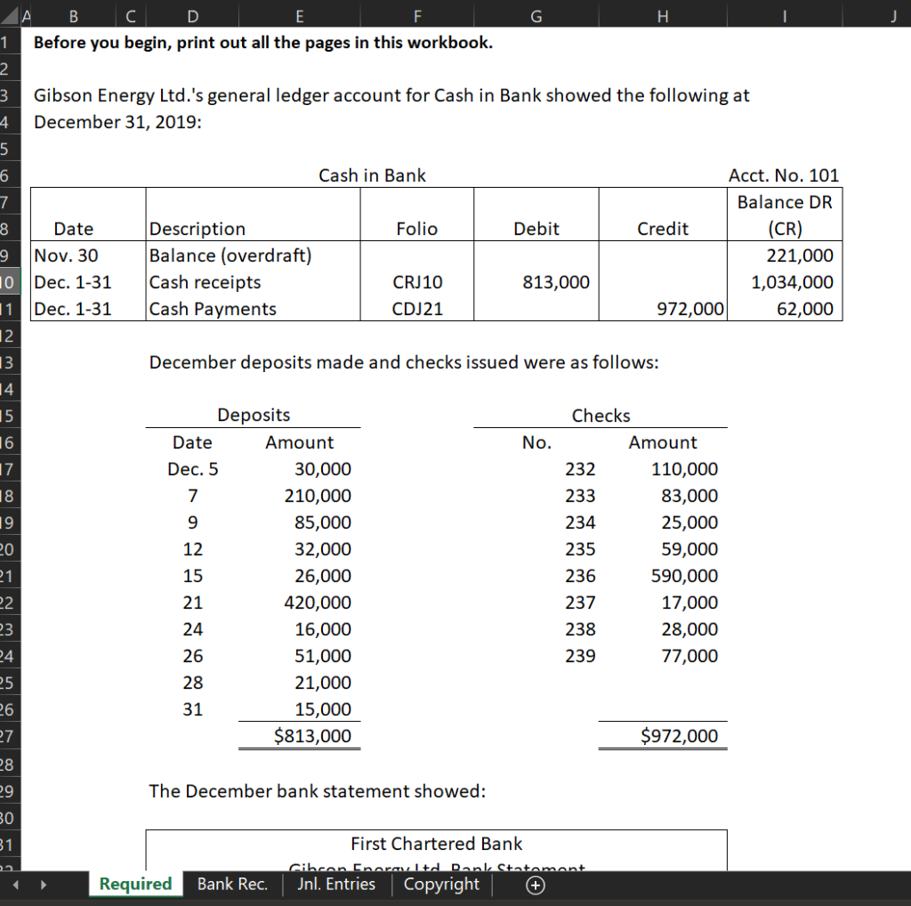Select column I header
This screenshot has width=911, height=906.
(785, 16)
